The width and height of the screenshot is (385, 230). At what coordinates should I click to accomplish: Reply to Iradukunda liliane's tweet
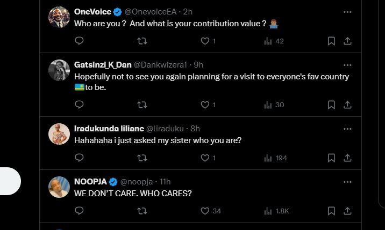[x=79, y=158]
